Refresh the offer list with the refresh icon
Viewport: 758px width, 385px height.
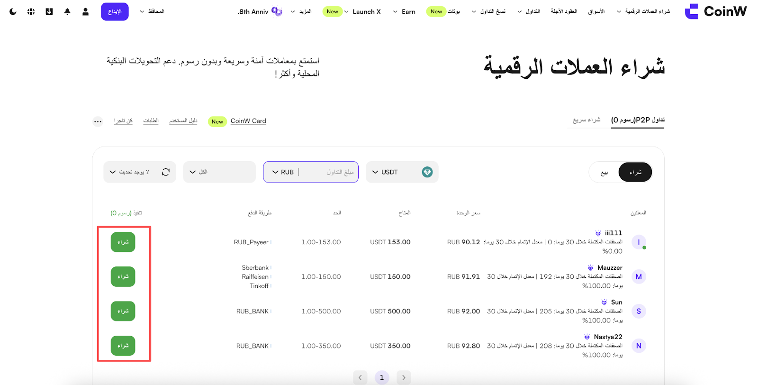click(166, 172)
